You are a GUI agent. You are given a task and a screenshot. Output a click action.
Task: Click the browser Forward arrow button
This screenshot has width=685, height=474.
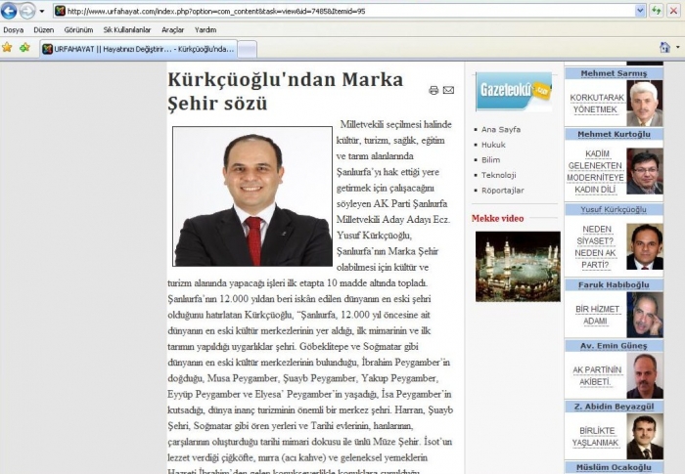27,11
